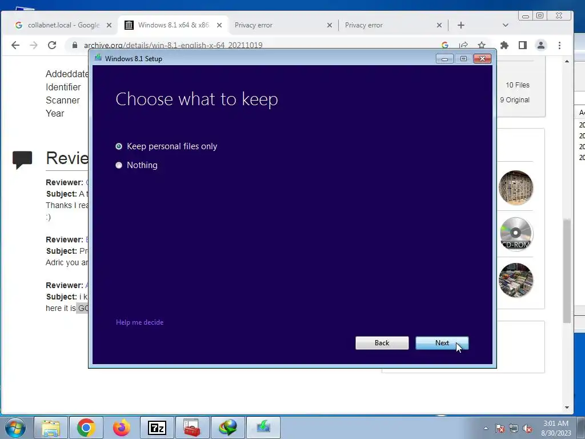Image resolution: width=585 pixels, height=439 pixels.
Task: Share this page via share icon
Action: tap(463, 45)
